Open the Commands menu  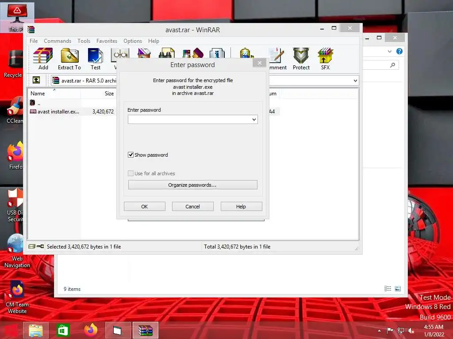(58, 41)
